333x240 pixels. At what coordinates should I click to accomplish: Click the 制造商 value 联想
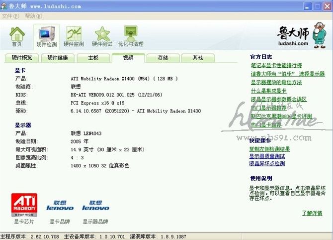coord(76,87)
